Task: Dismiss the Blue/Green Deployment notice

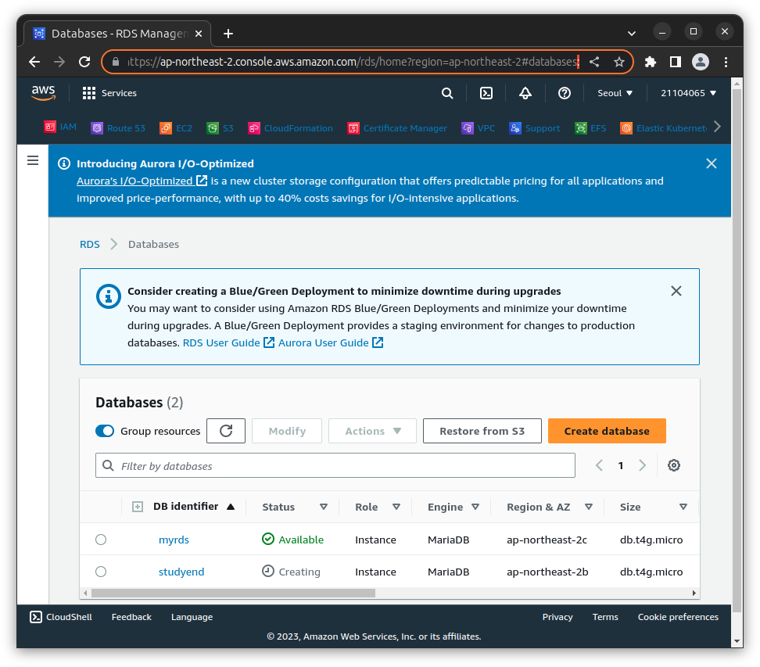Action: [x=676, y=291]
